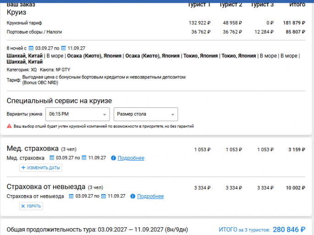
Task: Click Турист 2 cruise tariff 48 958 ₽
Action: coord(232,23)
